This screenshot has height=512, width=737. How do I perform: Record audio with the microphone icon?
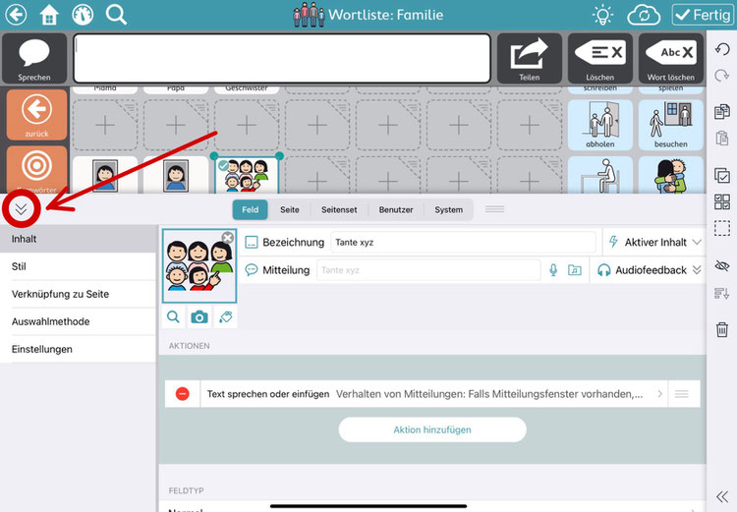click(553, 270)
